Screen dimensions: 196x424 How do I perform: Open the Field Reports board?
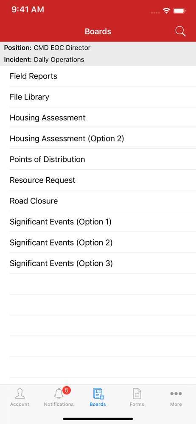[x=98, y=76]
